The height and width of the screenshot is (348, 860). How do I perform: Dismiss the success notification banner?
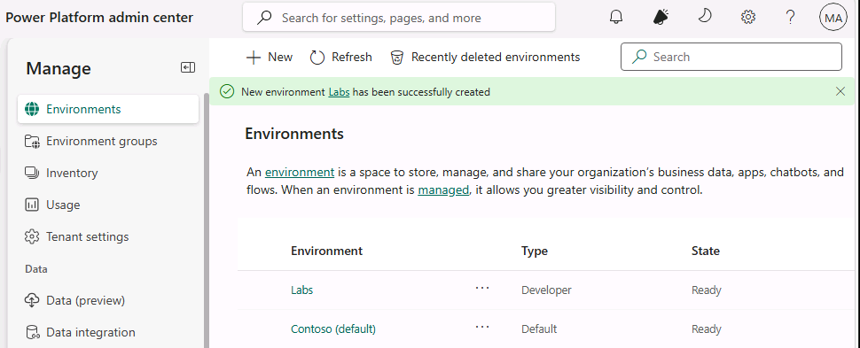[840, 91]
